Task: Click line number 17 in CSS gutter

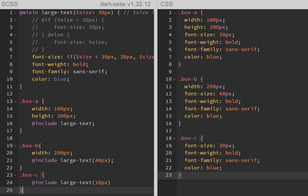Action: click(x=168, y=131)
